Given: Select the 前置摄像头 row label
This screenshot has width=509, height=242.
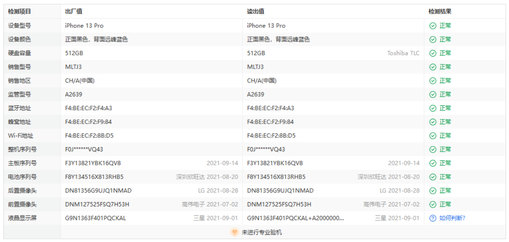Looking at the screenshot, I should pos(23,204).
